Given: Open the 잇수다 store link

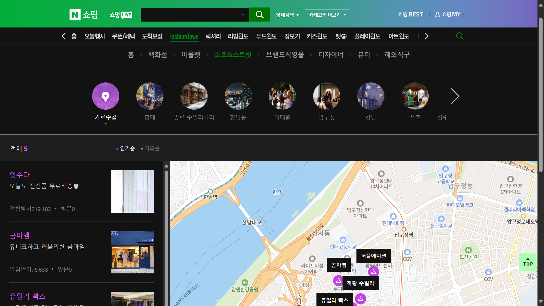Looking at the screenshot, I should coord(20,175).
